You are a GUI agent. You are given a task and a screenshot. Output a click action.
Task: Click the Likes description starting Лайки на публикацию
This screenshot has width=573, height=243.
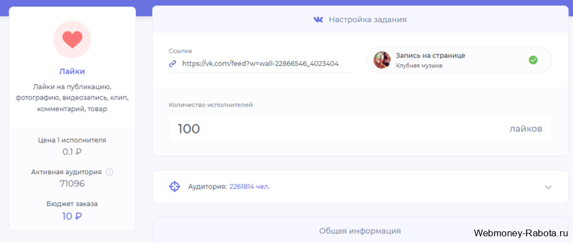pos(72,98)
